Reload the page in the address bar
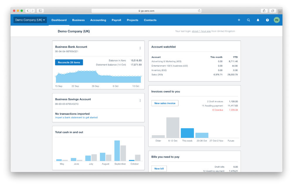This screenshot has width=293, height=186. coord(199,11)
